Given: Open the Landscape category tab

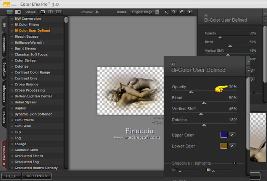Looking at the screenshot, I should [4, 93].
